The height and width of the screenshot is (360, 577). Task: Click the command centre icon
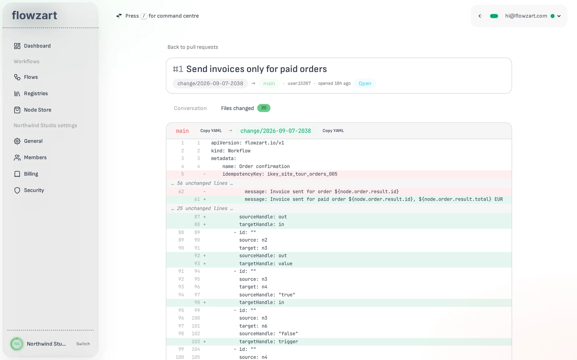pos(119,16)
